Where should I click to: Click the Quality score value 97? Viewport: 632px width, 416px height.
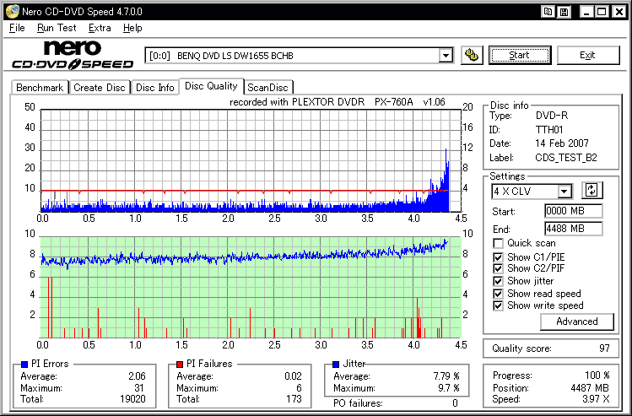(604, 348)
